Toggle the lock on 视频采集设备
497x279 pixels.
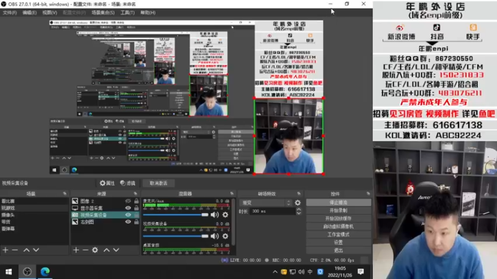(136, 215)
